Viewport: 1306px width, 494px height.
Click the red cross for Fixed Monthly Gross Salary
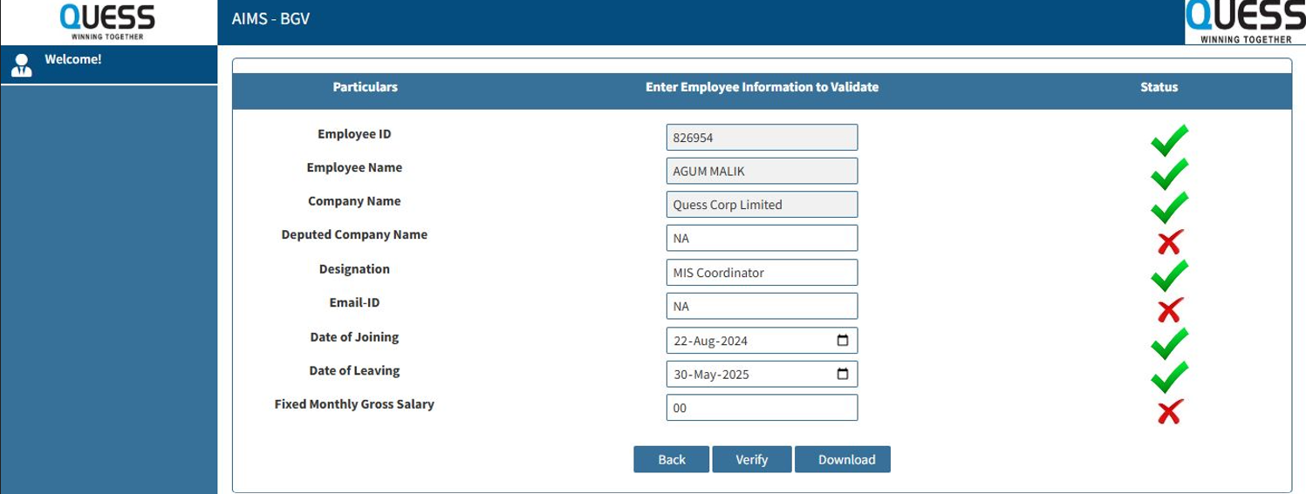click(1169, 411)
